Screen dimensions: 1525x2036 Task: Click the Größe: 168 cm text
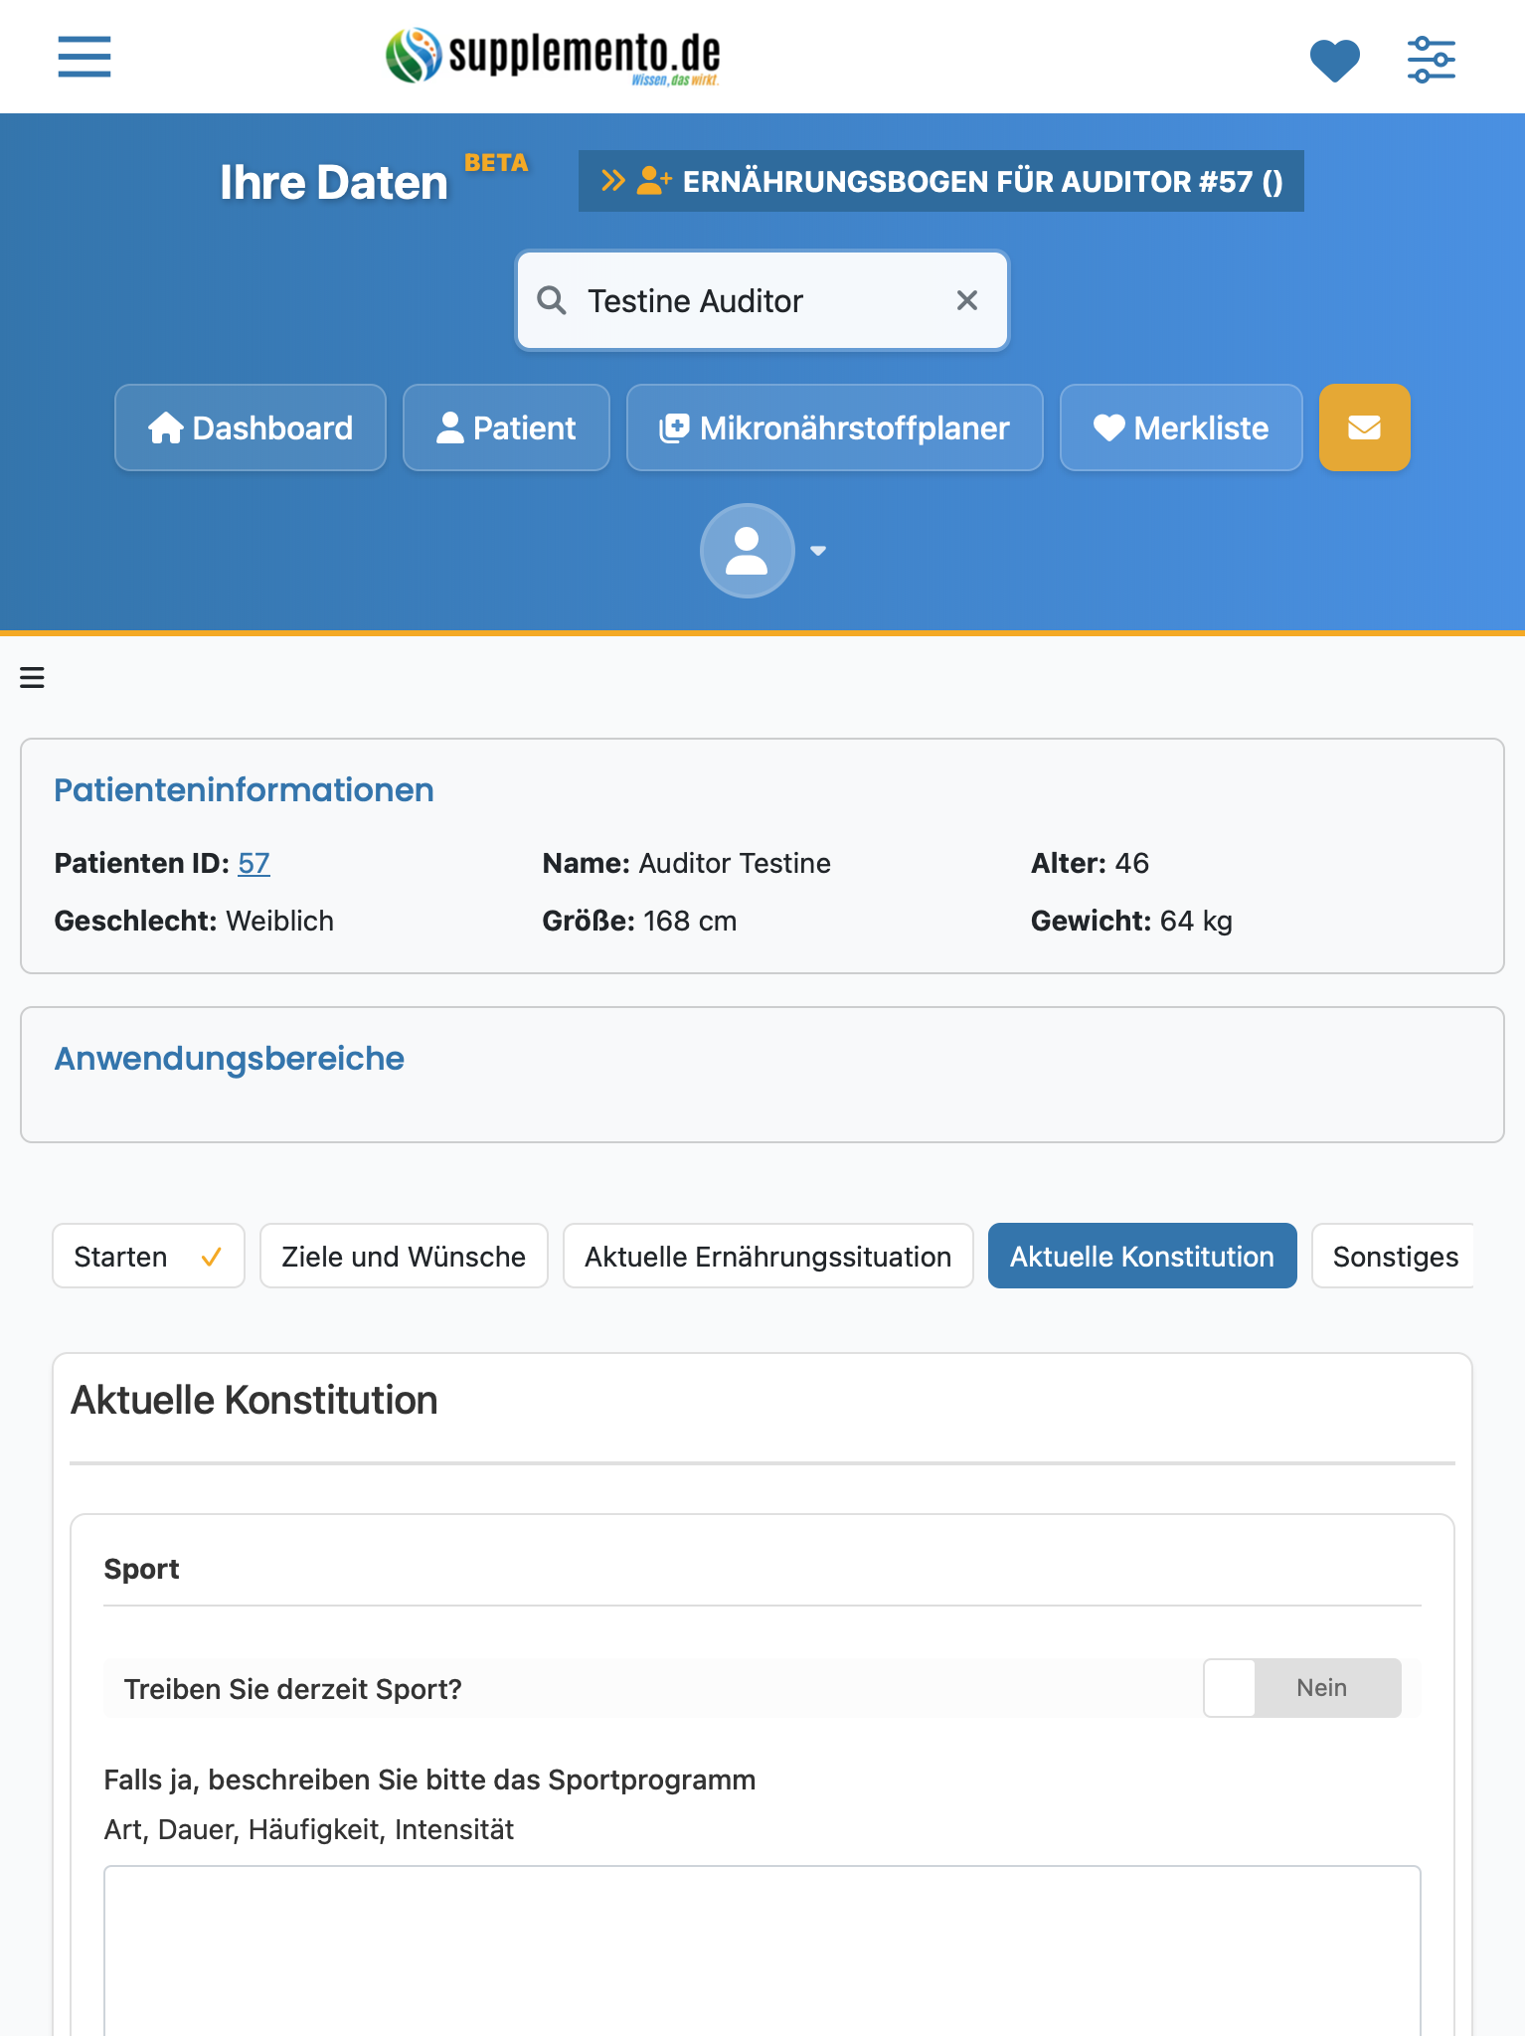tap(639, 921)
